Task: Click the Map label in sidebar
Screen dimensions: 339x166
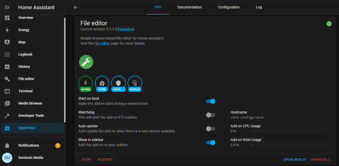Action: (x=22, y=42)
